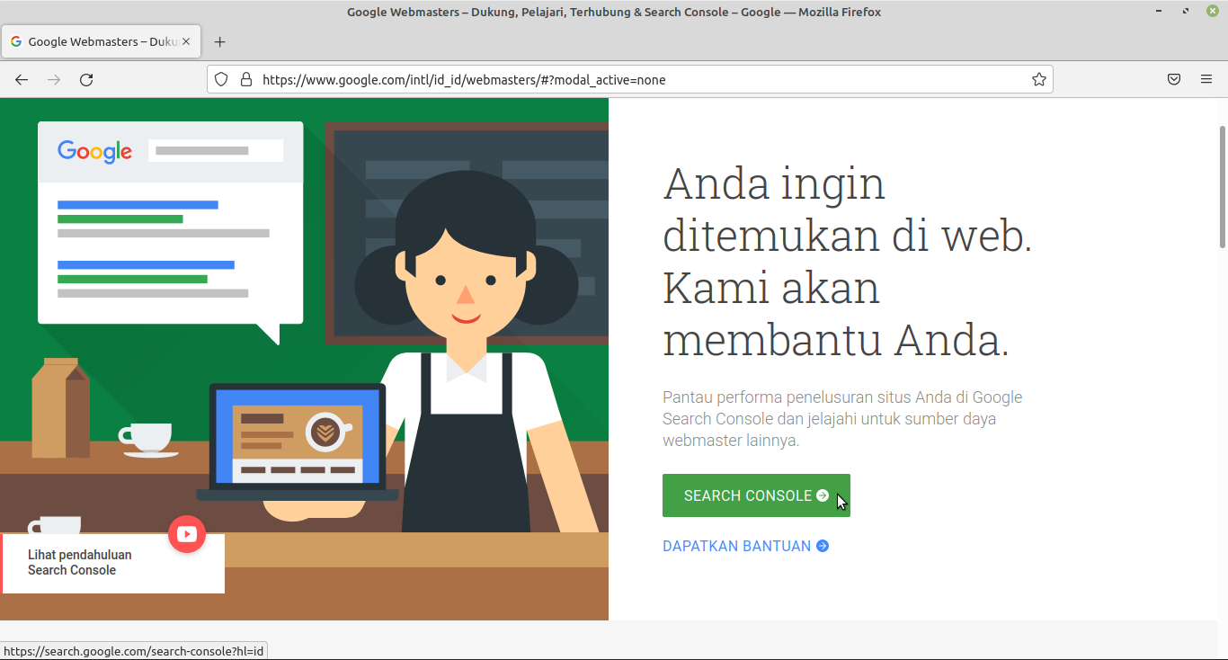Screen dimensions: 1228x660
Task: Close the Google Webmasters tab
Action: [x=186, y=41]
